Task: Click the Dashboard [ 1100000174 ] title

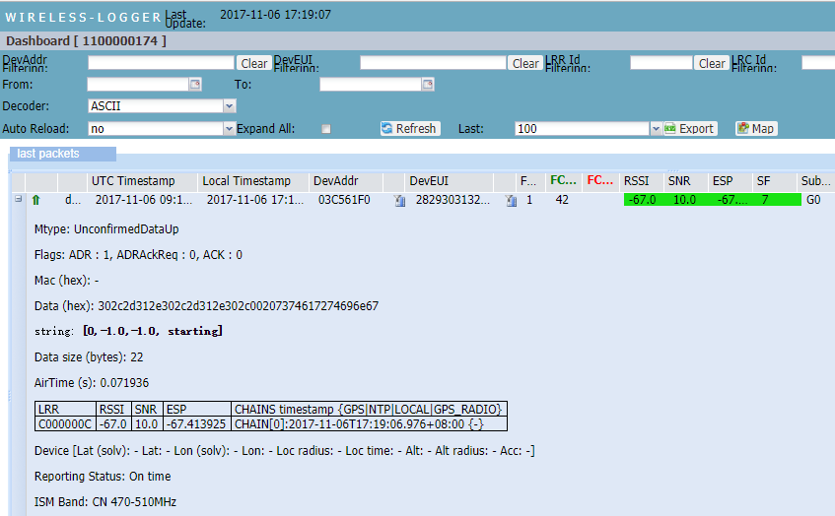Action: pos(86,41)
